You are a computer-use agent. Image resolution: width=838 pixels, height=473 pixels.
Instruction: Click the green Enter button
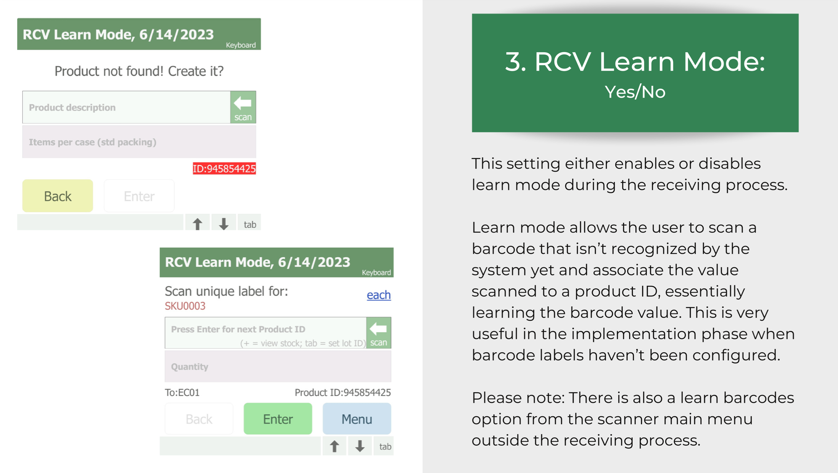click(278, 419)
